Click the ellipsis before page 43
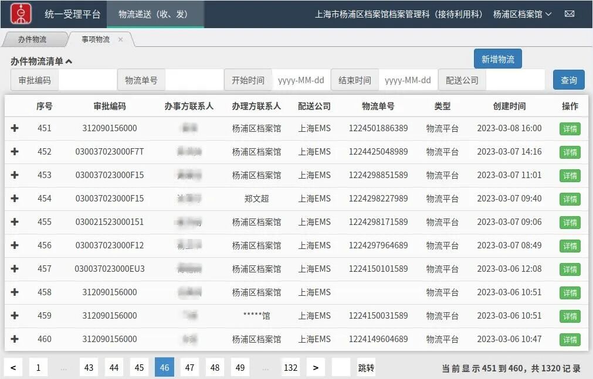Viewport: 593px width, 379px height. tap(63, 367)
